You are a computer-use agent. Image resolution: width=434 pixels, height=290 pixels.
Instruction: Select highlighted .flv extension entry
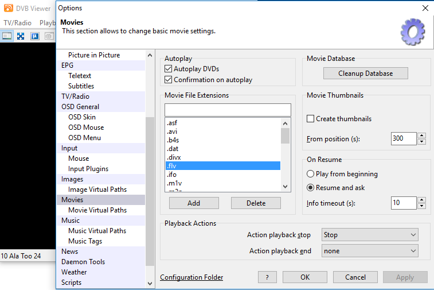point(223,166)
